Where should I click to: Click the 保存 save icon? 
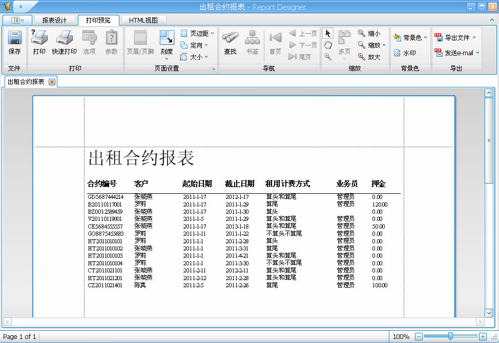[14, 43]
